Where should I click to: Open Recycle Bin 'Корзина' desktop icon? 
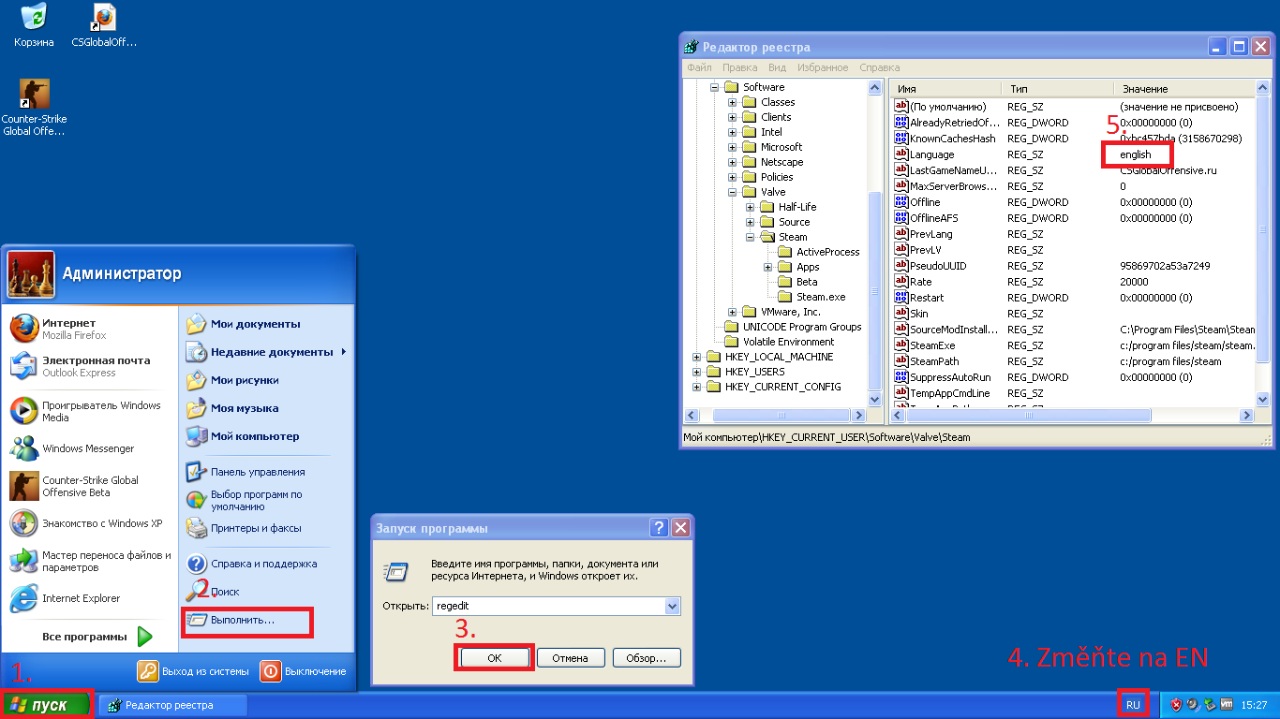[34, 25]
